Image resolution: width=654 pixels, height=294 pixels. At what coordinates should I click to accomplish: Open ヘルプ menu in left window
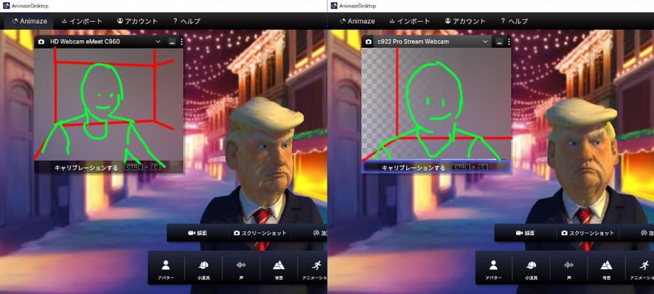pyautogui.click(x=186, y=21)
